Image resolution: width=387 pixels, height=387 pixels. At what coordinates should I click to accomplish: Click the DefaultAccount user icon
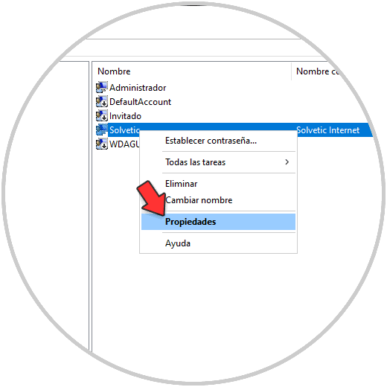click(102, 101)
